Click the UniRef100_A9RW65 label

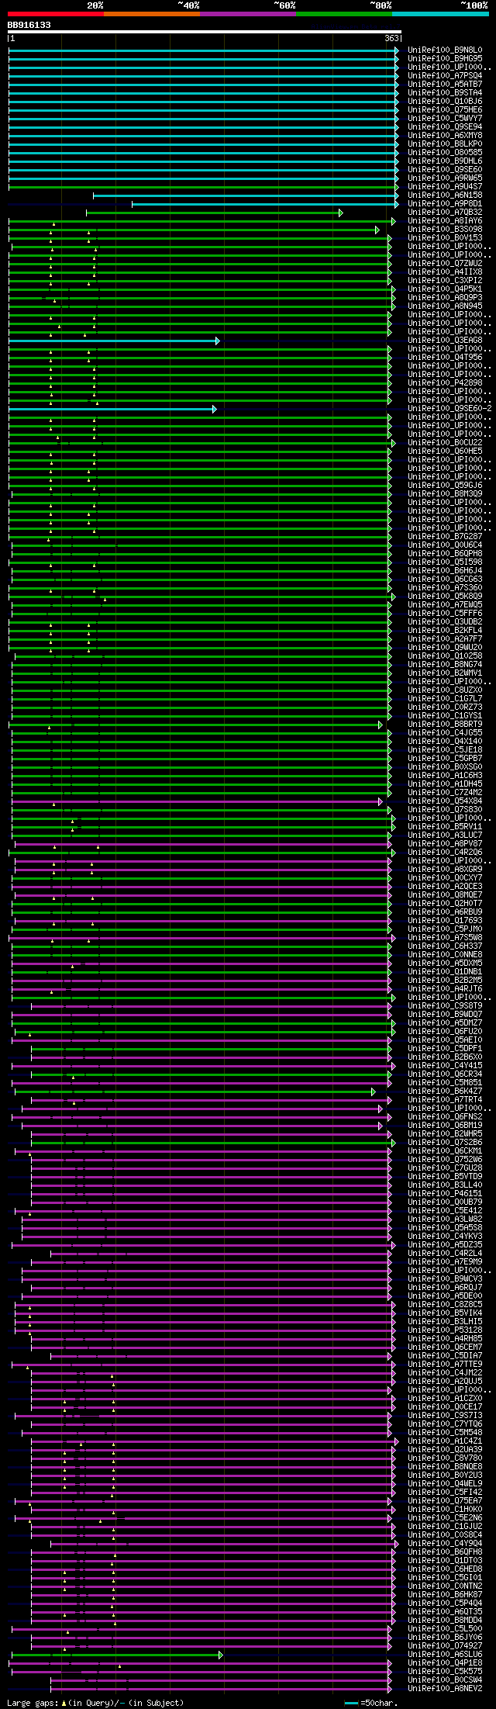(445, 178)
